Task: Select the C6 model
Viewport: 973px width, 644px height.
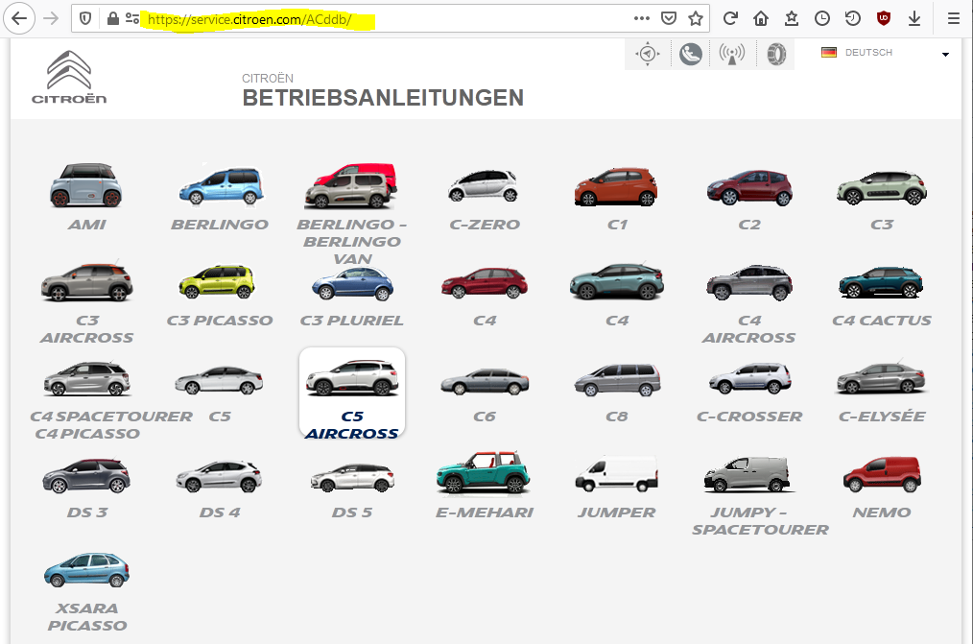Action: tap(484, 394)
